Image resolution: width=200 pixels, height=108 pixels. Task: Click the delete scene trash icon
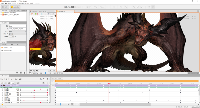pyautogui.click(x=24, y=73)
